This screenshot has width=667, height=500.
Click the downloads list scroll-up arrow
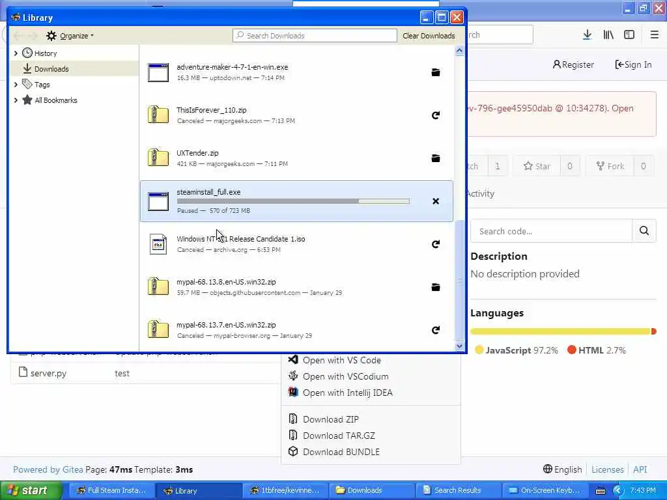[x=459, y=51]
